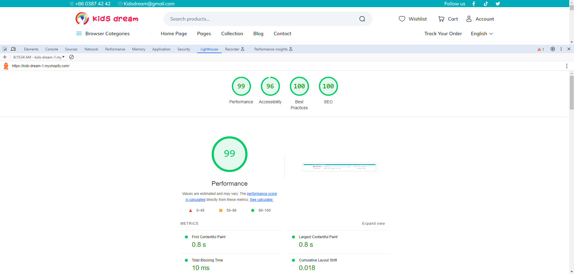Toggle the device toolbar icon
The height and width of the screenshot is (274, 574).
pos(13,49)
